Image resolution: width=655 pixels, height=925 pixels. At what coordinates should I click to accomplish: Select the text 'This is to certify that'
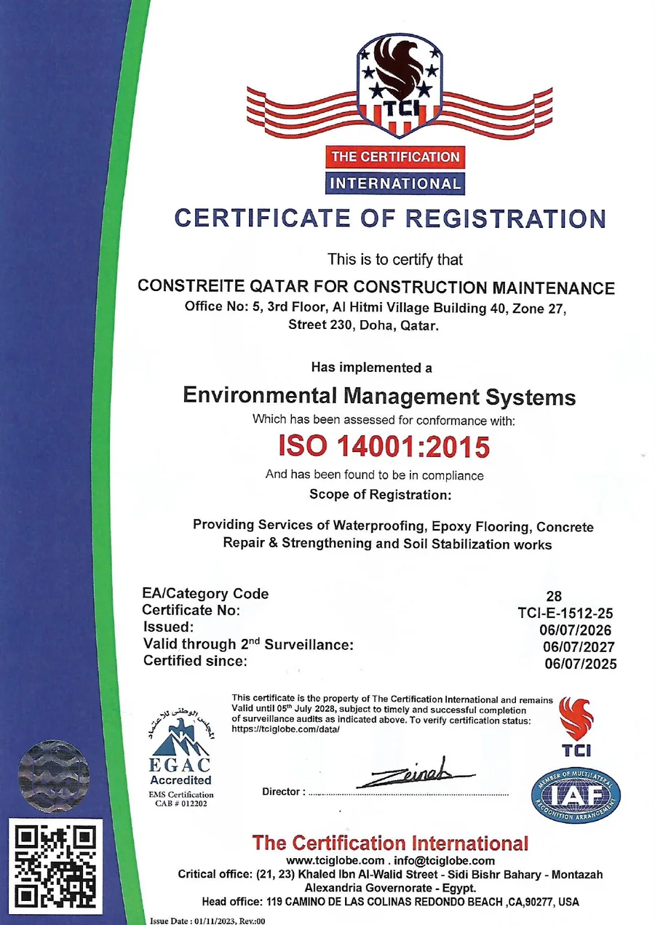click(x=394, y=259)
